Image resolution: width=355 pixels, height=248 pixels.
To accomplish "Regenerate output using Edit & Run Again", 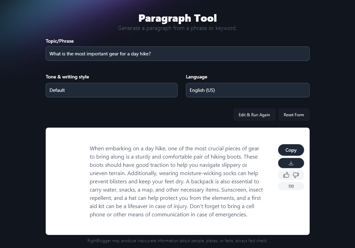I will 254,115.
